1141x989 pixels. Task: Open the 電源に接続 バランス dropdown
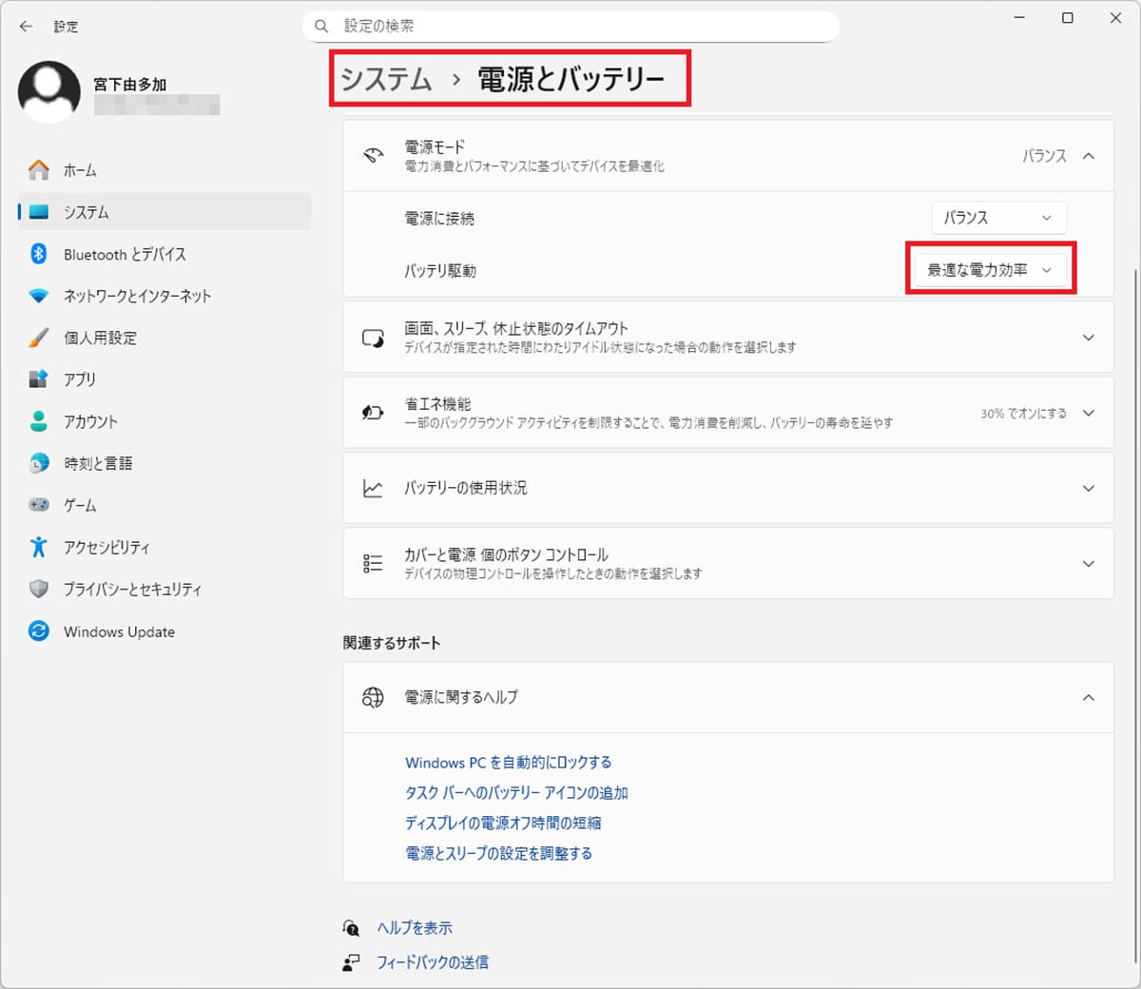[997, 218]
